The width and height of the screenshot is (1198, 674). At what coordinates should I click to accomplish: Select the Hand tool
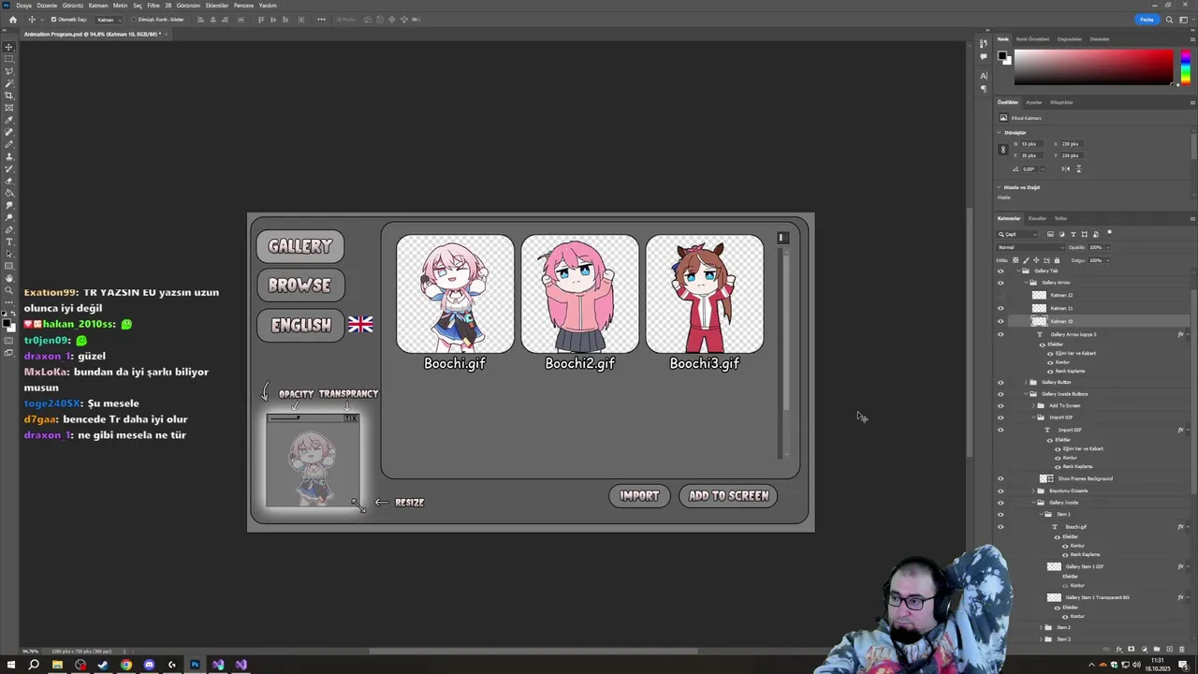click(x=9, y=278)
